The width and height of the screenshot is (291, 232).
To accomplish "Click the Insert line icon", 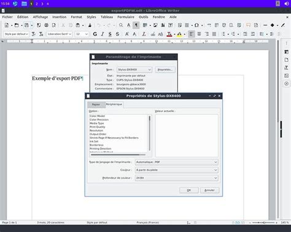I will (265, 25).
